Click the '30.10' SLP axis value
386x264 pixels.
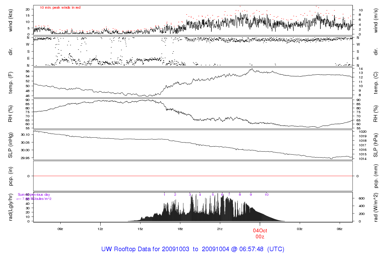(25, 135)
